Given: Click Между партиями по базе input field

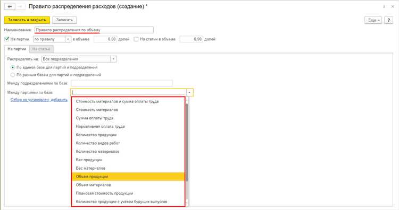Looking at the screenshot, I should coord(129,92).
